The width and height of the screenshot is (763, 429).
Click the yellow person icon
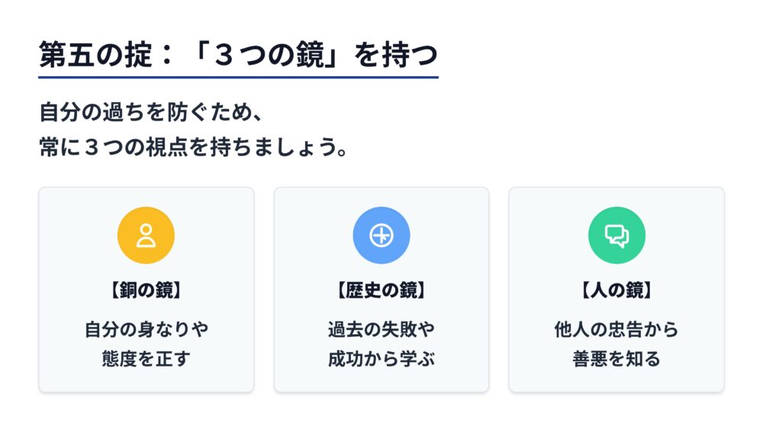[146, 235]
